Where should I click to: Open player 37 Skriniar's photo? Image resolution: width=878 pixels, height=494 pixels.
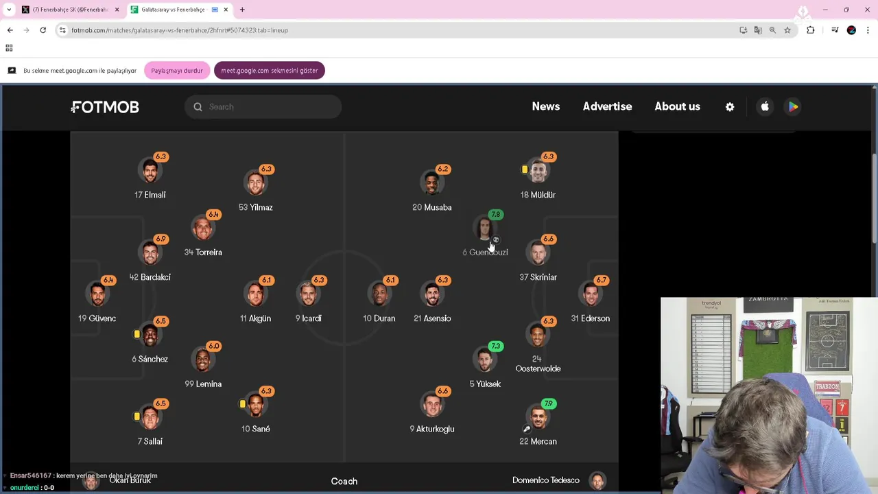[x=538, y=253]
